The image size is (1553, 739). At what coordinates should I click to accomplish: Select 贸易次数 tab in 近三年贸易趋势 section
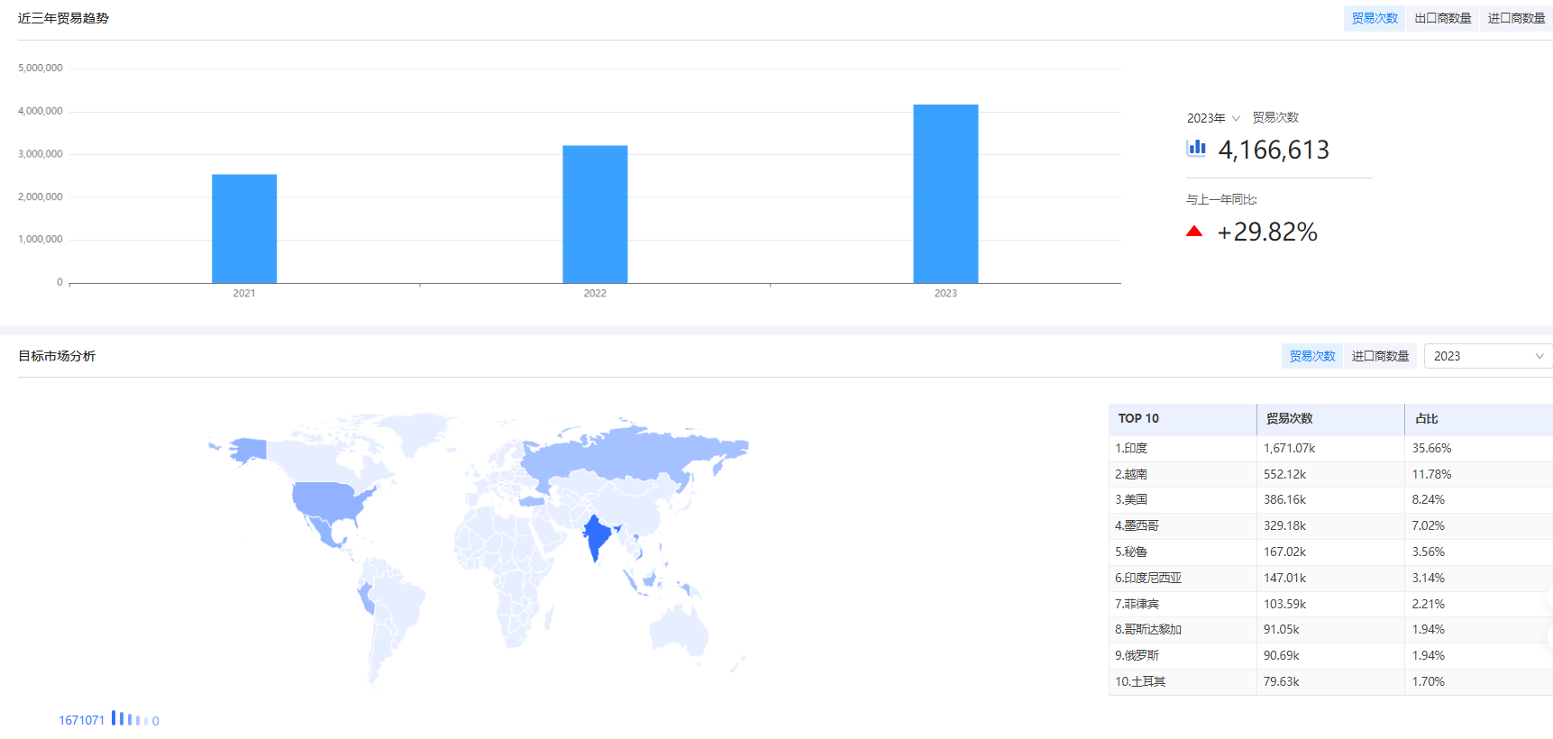point(1374,18)
